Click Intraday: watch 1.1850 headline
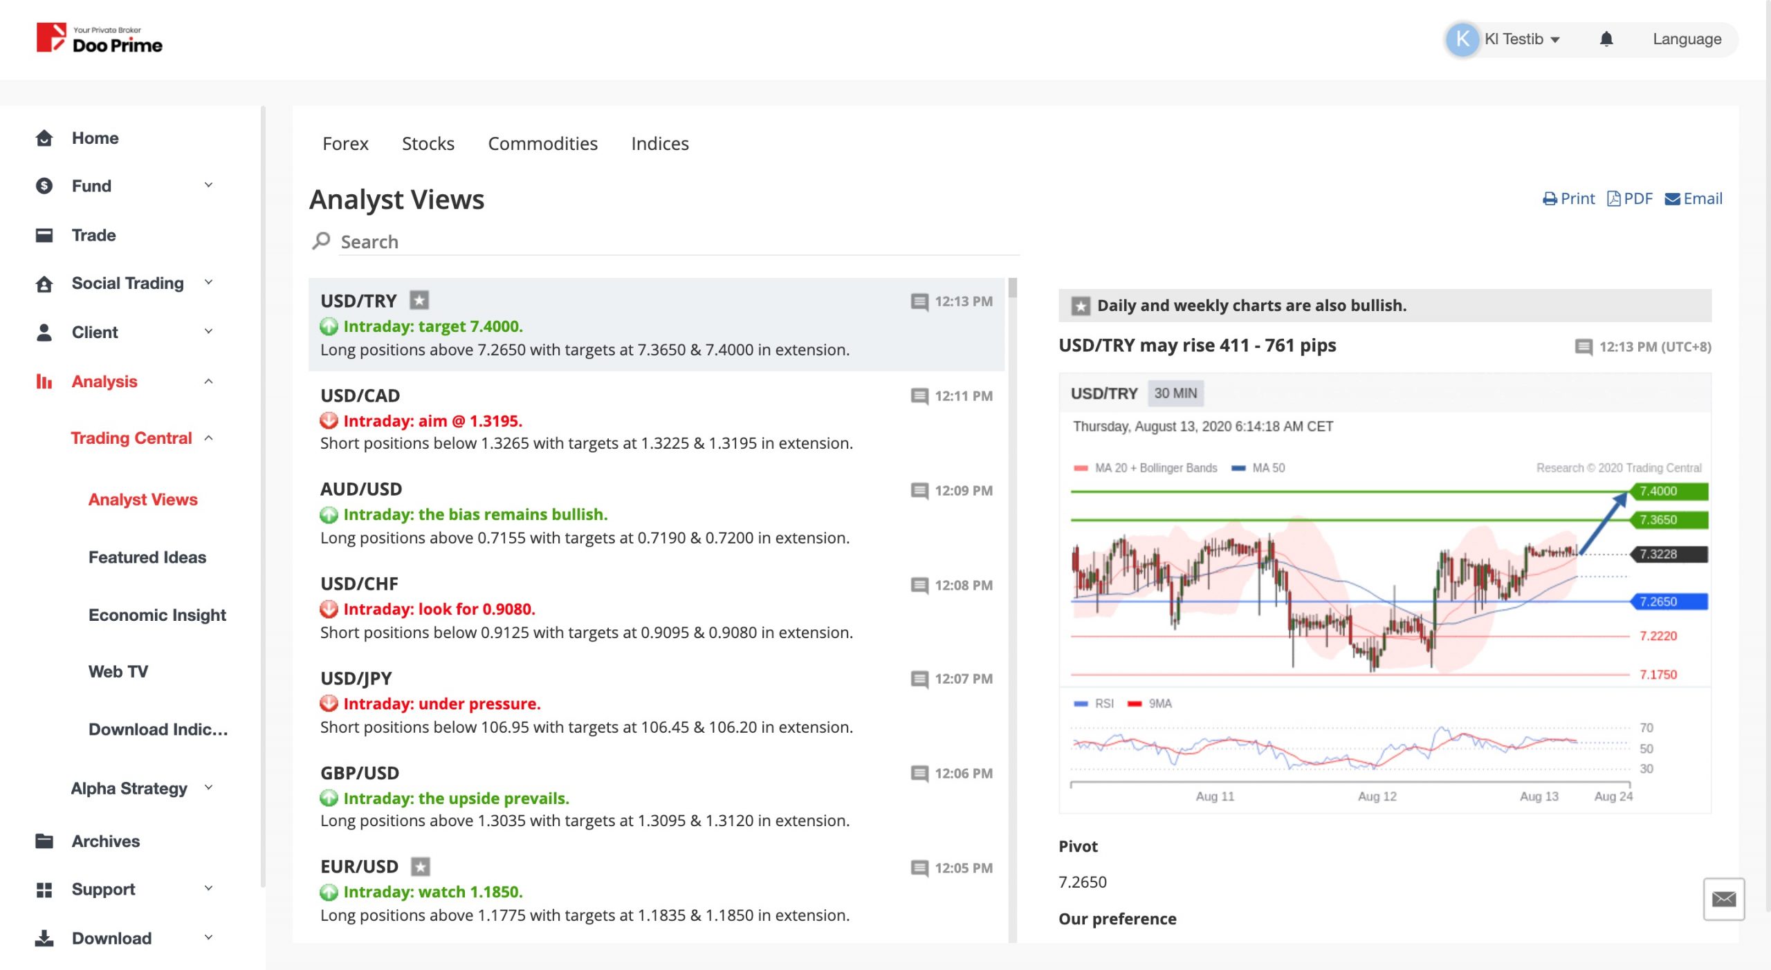The width and height of the screenshot is (1771, 970). 433,892
